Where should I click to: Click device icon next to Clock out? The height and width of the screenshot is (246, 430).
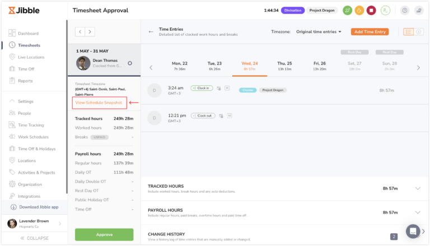pos(221,115)
